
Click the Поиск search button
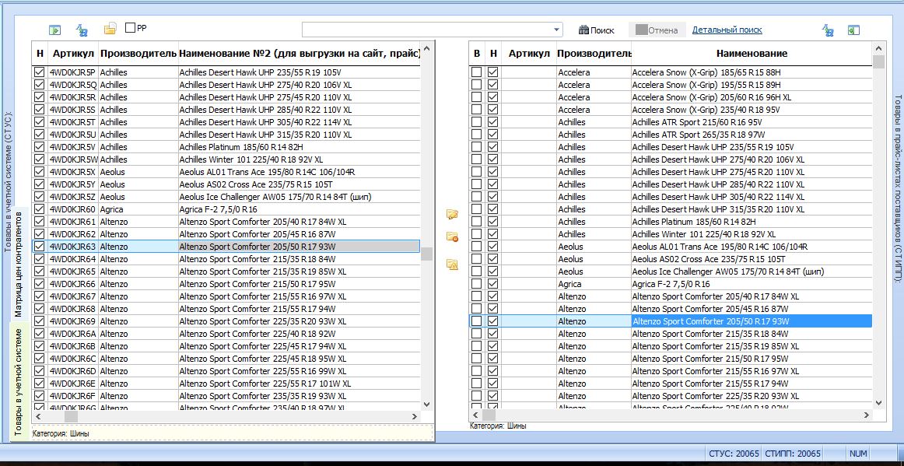(597, 30)
